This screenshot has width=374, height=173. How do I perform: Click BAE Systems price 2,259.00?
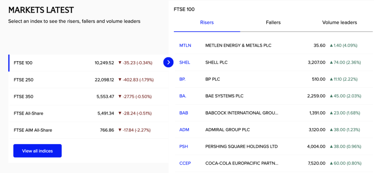(x=316, y=96)
